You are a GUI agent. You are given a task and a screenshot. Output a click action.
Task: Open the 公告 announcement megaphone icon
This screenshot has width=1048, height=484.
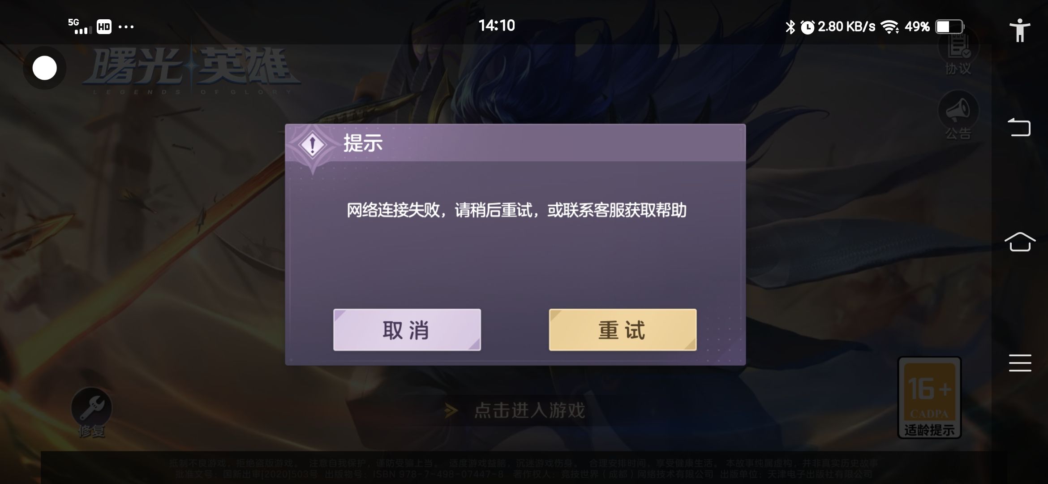[958, 115]
